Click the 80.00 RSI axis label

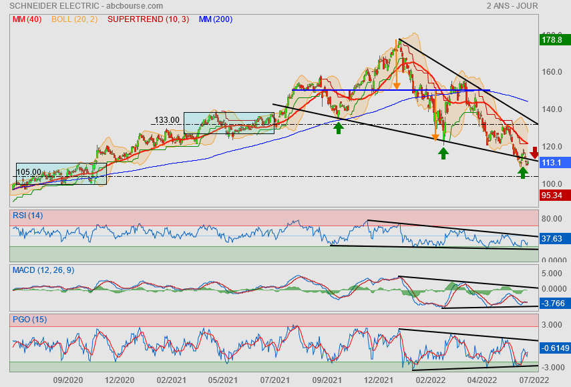point(552,219)
